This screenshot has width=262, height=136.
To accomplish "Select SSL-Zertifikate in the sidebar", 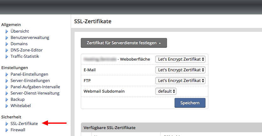I will [x=24, y=124].
